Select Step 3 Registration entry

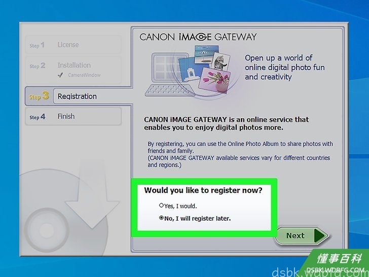tap(79, 95)
